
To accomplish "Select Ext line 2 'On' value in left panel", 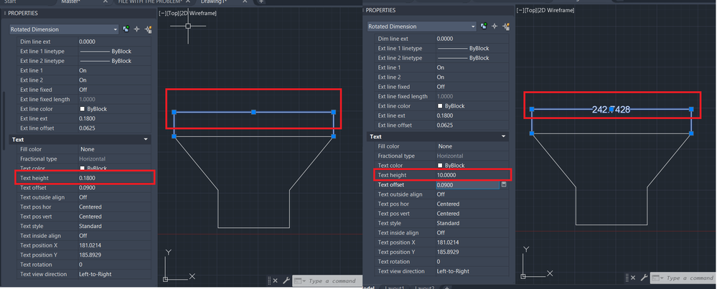I will click(83, 80).
